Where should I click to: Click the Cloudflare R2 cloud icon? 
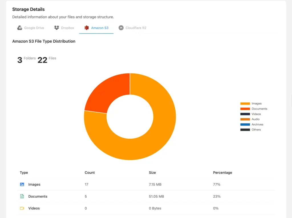click(122, 28)
